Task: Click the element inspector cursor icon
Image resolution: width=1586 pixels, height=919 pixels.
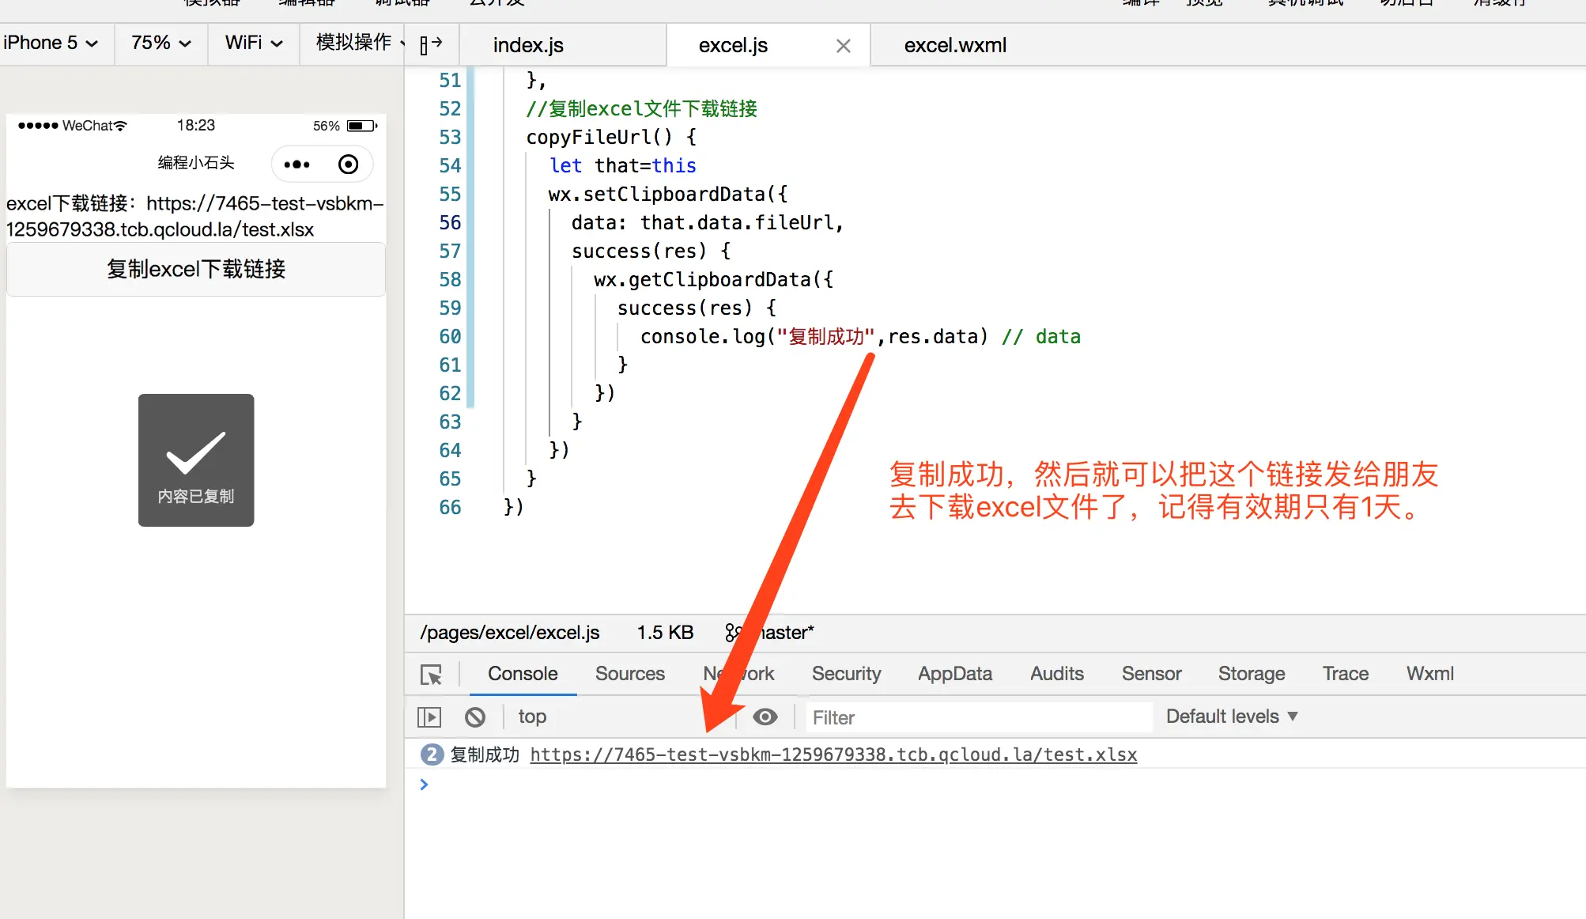Action: pyautogui.click(x=431, y=675)
